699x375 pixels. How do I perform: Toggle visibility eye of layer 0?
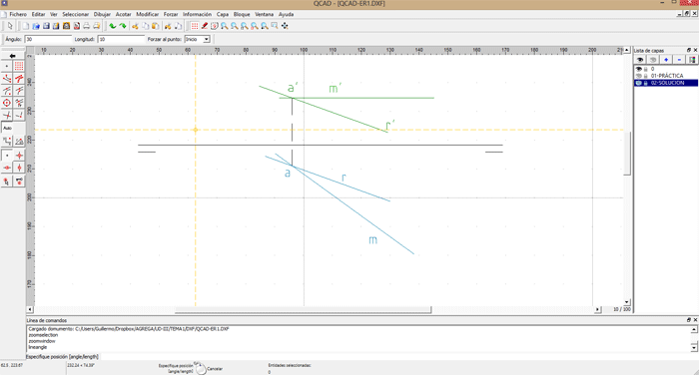click(639, 69)
